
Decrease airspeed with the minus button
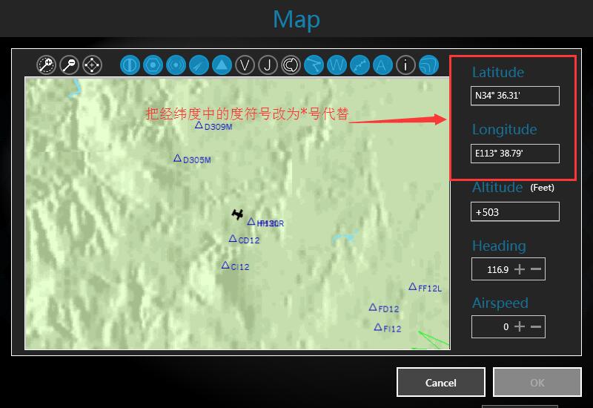(536, 326)
